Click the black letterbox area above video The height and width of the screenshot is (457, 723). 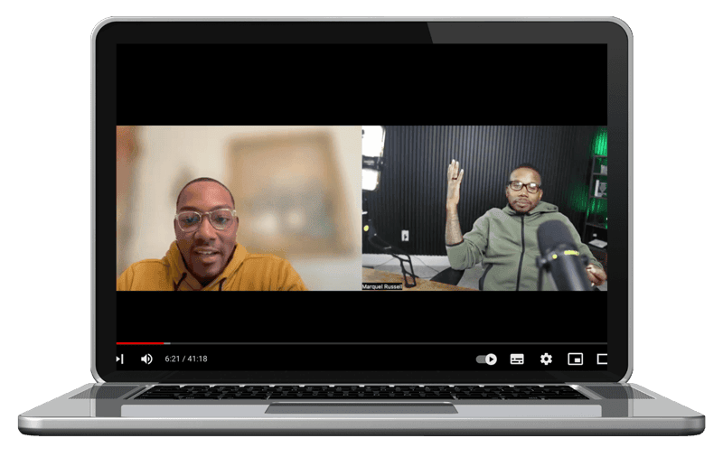point(361,83)
